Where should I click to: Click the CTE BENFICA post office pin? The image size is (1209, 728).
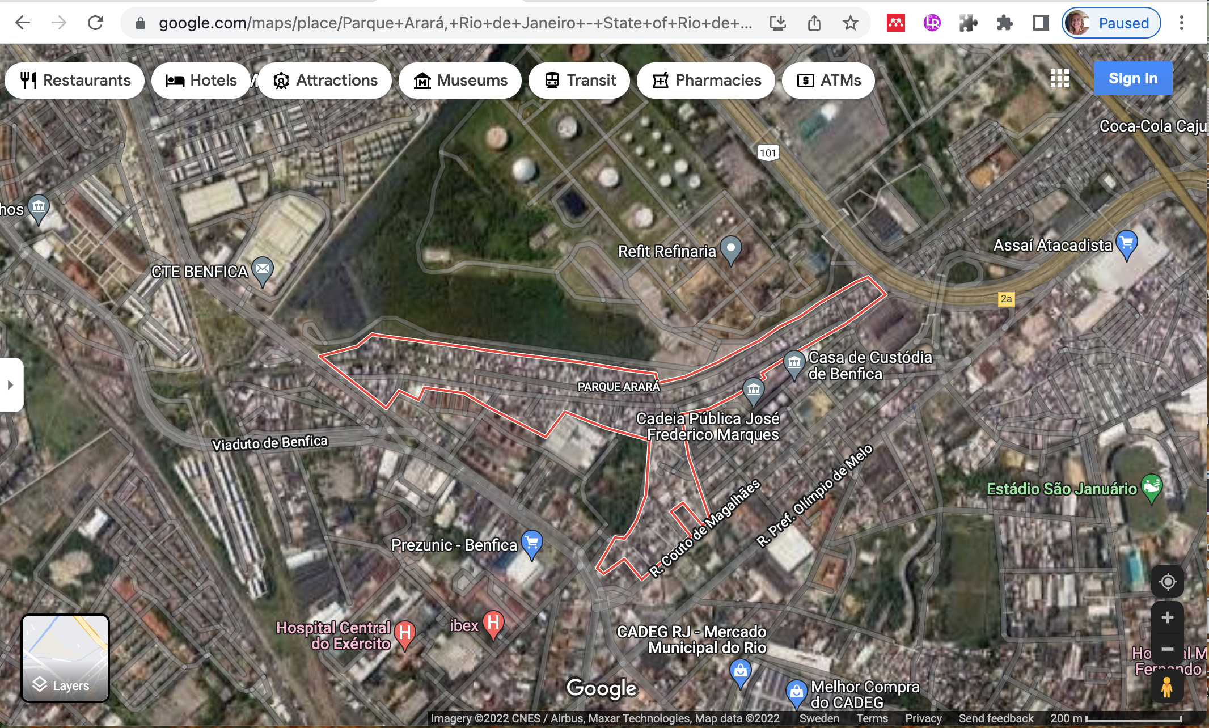coord(263,269)
